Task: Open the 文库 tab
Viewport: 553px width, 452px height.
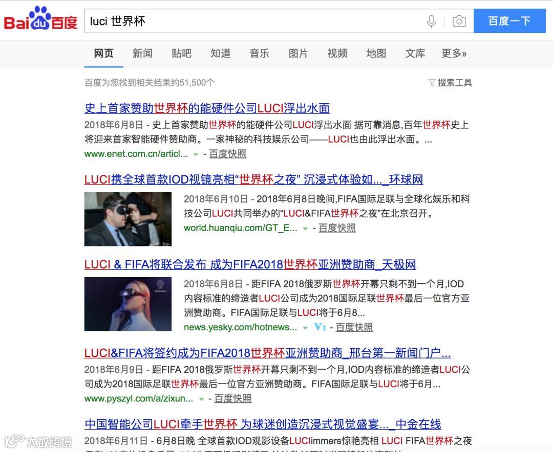Action: 415,54
